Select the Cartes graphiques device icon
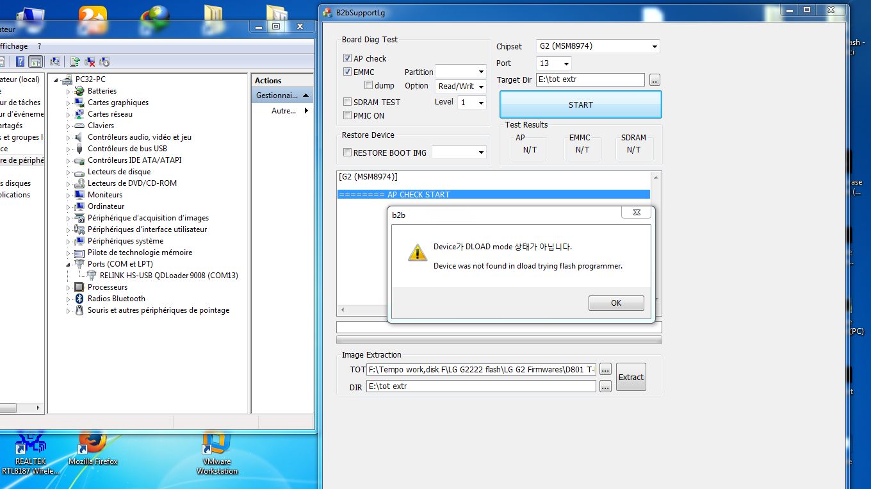This screenshot has width=871, height=489. coord(79,103)
